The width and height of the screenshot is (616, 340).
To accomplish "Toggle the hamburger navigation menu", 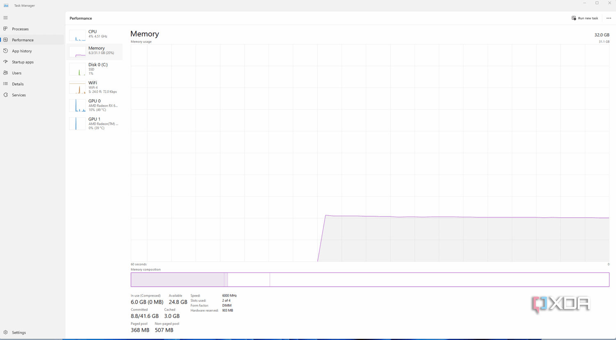I will [5, 18].
